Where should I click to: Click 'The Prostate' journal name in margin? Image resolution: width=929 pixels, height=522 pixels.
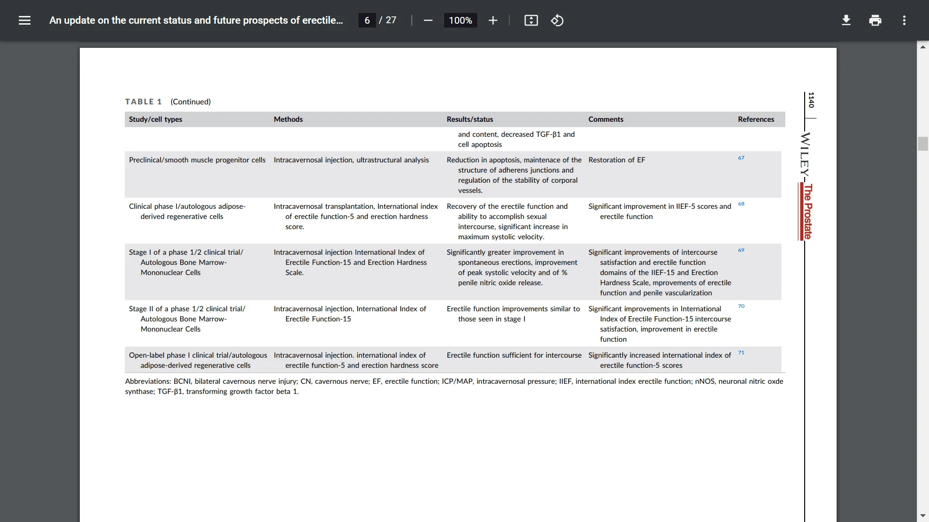[x=807, y=212]
